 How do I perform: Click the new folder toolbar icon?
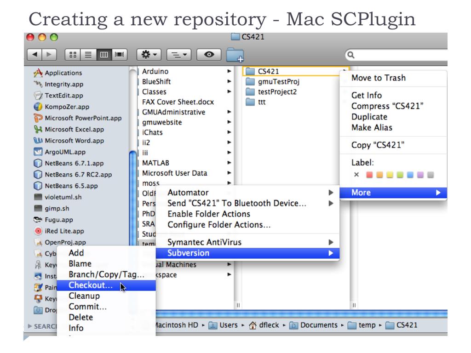tap(235, 55)
